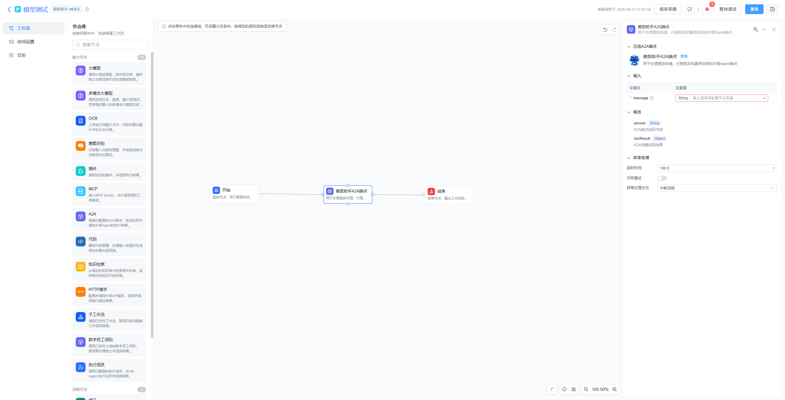Click the zoom out magnifier icon
This screenshot has height=400, width=785.
click(586, 389)
